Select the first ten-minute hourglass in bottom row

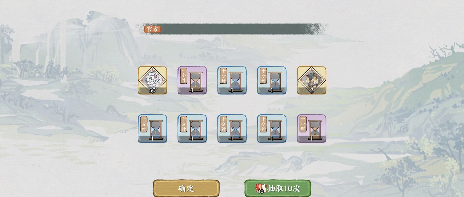pyautogui.click(x=152, y=129)
